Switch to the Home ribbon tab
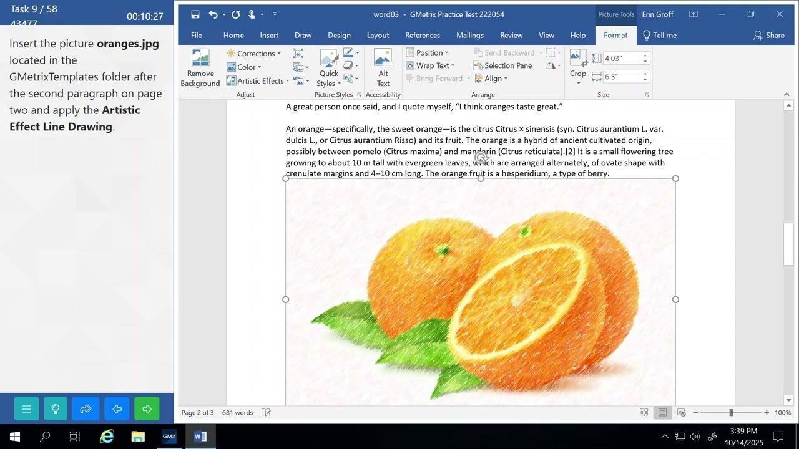The height and width of the screenshot is (449, 799). pos(233,36)
